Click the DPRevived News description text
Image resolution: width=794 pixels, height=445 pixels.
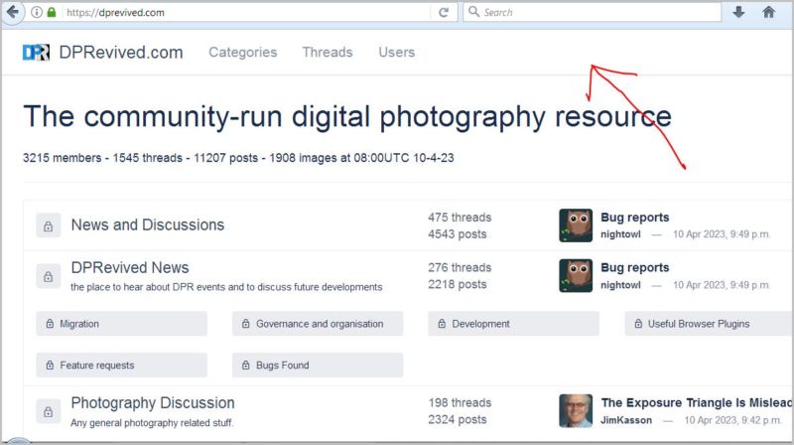click(x=226, y=287)
